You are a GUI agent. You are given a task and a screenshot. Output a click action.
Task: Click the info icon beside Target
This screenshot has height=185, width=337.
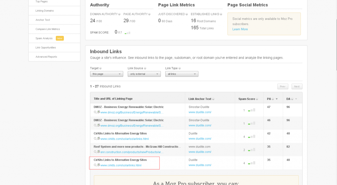coord(100,68)
